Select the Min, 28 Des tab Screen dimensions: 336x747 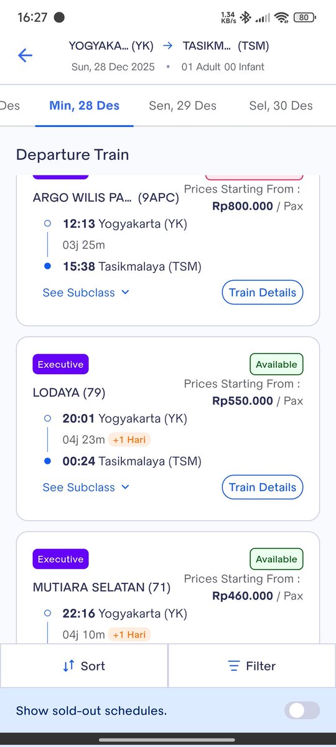(84, 106)
